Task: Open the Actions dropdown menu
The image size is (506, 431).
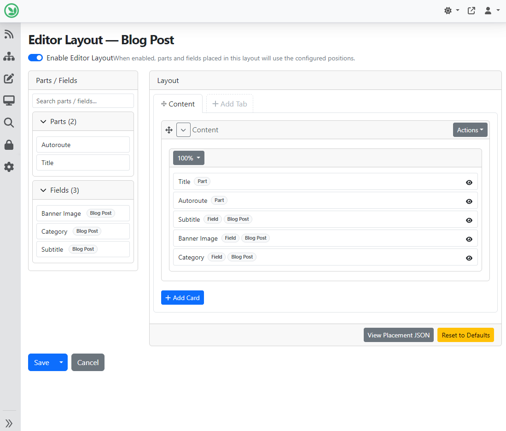Action: coord(470,130)
